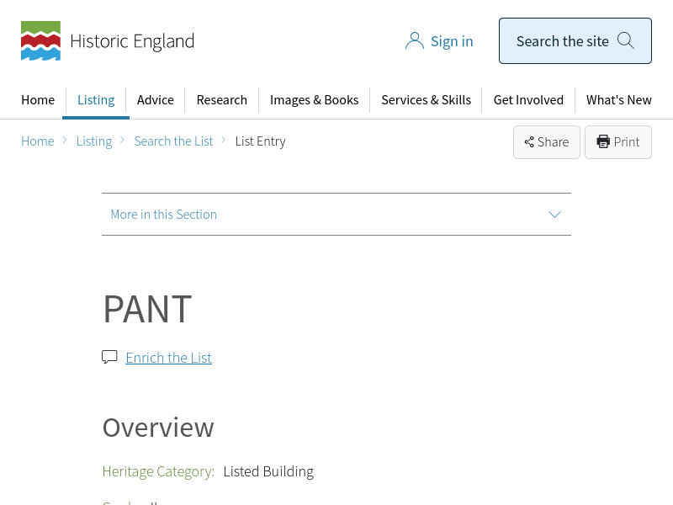
Task: Follow the Enrich the List link
Action: pyautogui.click(x=168, y=358)
